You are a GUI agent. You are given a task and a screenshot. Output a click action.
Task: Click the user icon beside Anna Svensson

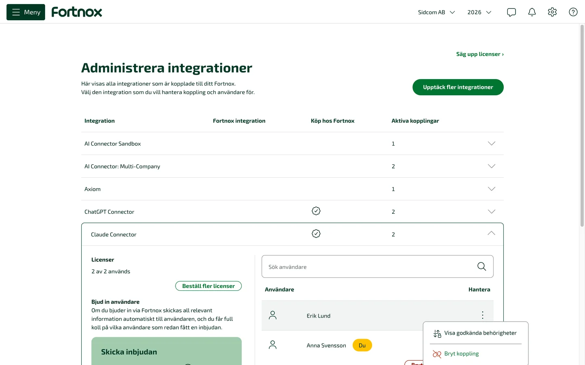(273, 345)
